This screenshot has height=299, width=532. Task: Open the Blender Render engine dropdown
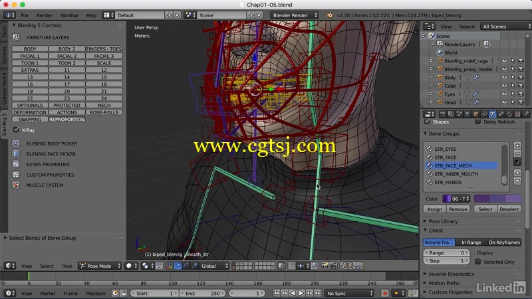click(294, 15)
